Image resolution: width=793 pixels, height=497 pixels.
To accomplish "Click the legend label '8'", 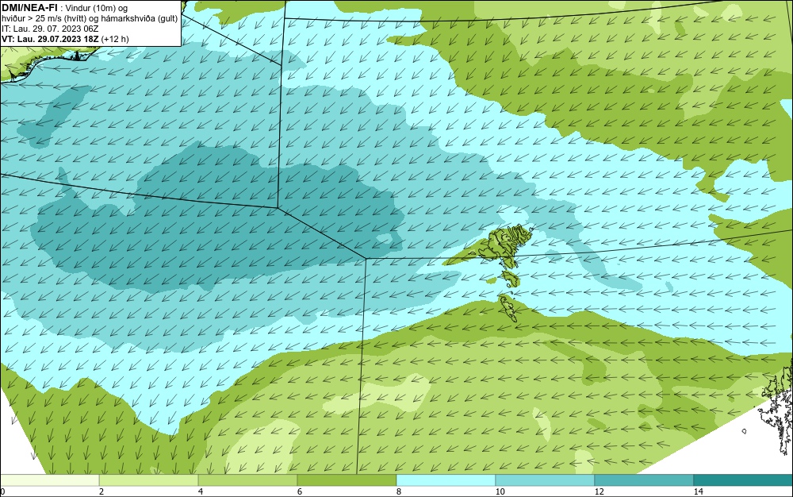I will point(399,492).
